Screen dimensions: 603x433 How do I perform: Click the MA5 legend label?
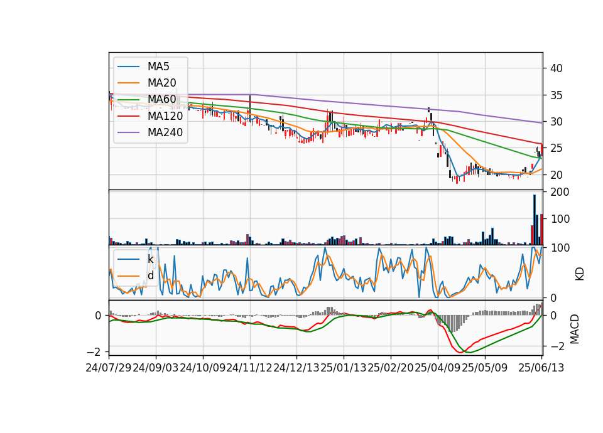[158, 67]
